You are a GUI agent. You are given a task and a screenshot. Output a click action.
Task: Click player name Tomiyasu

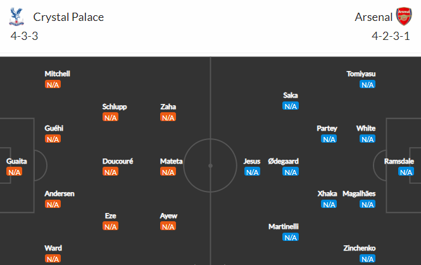361,74
